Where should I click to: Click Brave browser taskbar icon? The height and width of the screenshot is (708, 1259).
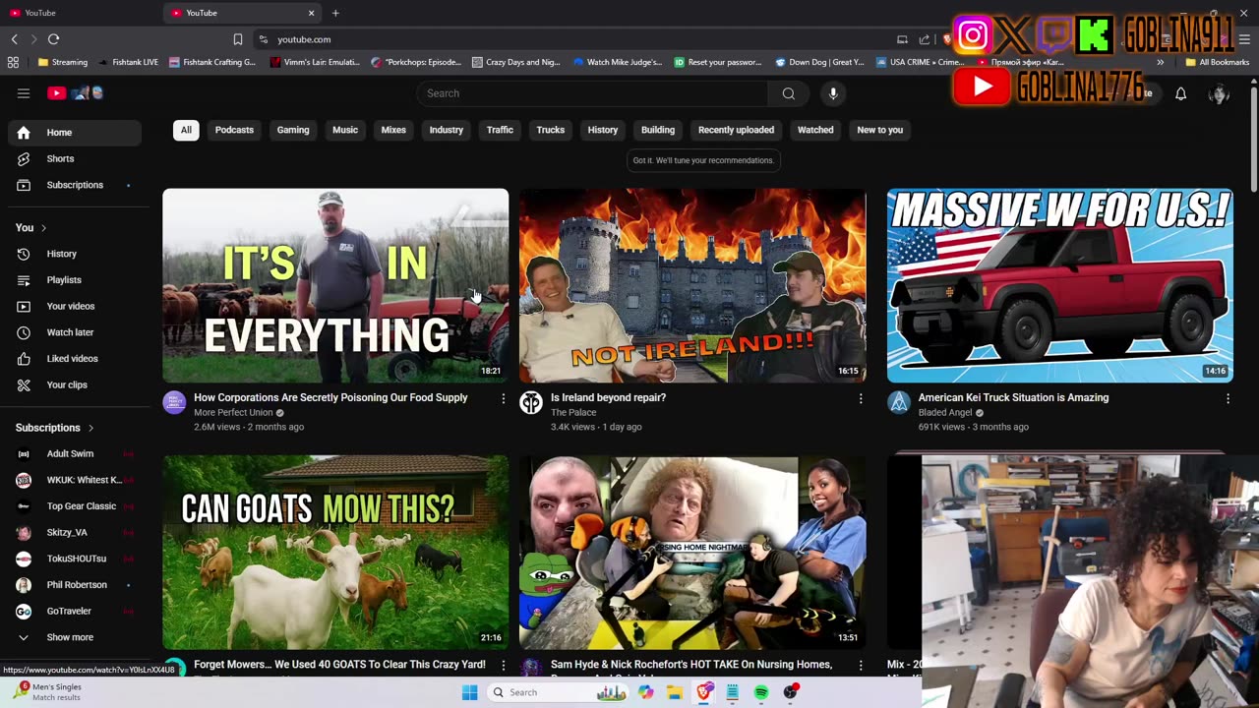(x=704, y=692)
